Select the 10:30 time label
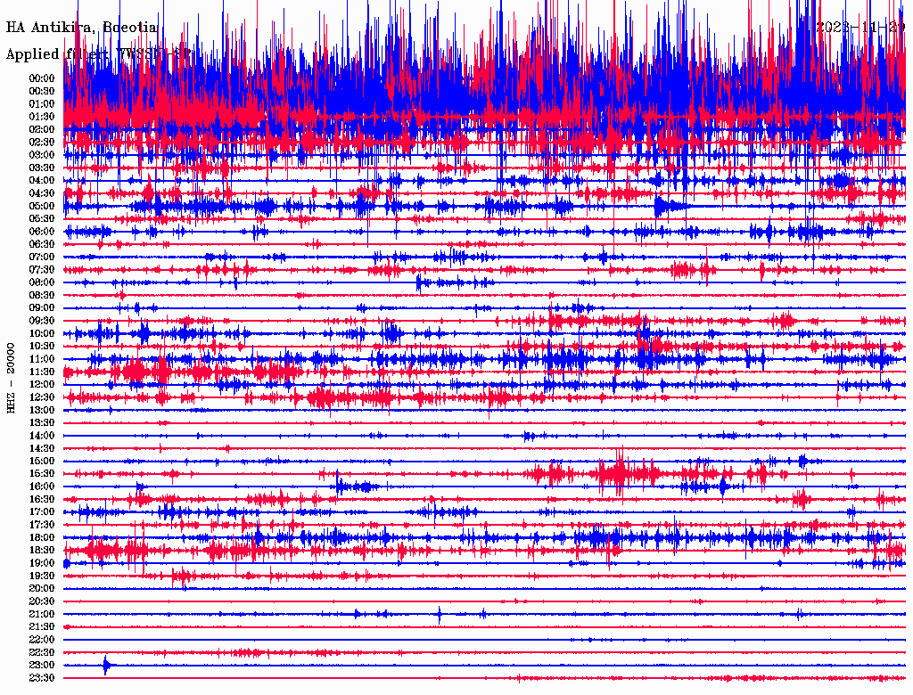The image size is (913, 695). [42, 347]
